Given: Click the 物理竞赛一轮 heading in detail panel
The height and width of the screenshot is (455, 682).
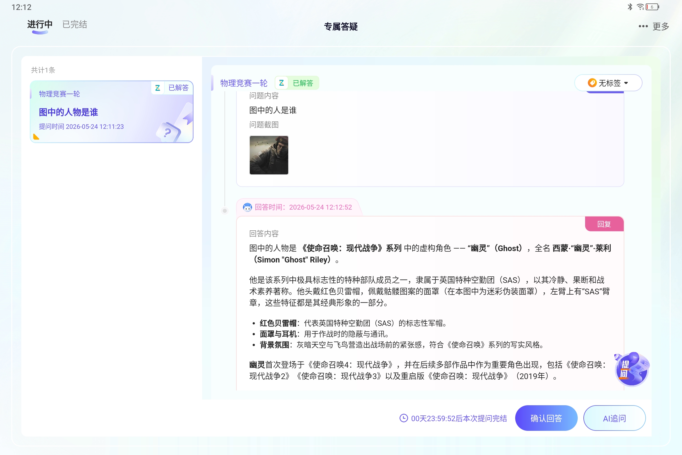Looking at the screenshot, I should click(244, 83).
